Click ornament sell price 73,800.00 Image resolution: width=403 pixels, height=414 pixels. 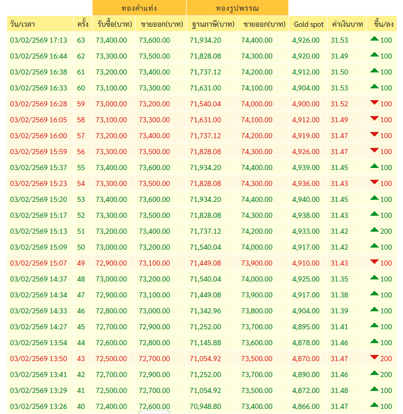coord(257,311)
